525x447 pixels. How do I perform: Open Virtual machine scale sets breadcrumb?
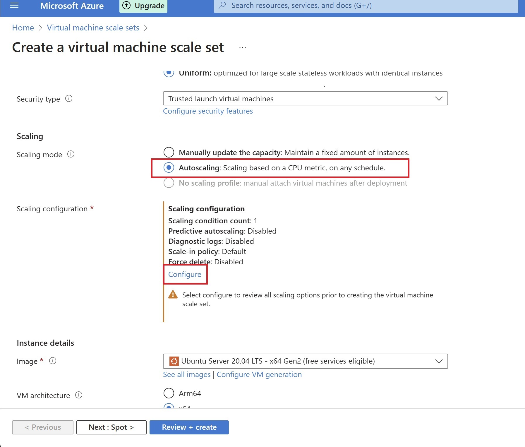pyautogui.click(x=93, y=28)
